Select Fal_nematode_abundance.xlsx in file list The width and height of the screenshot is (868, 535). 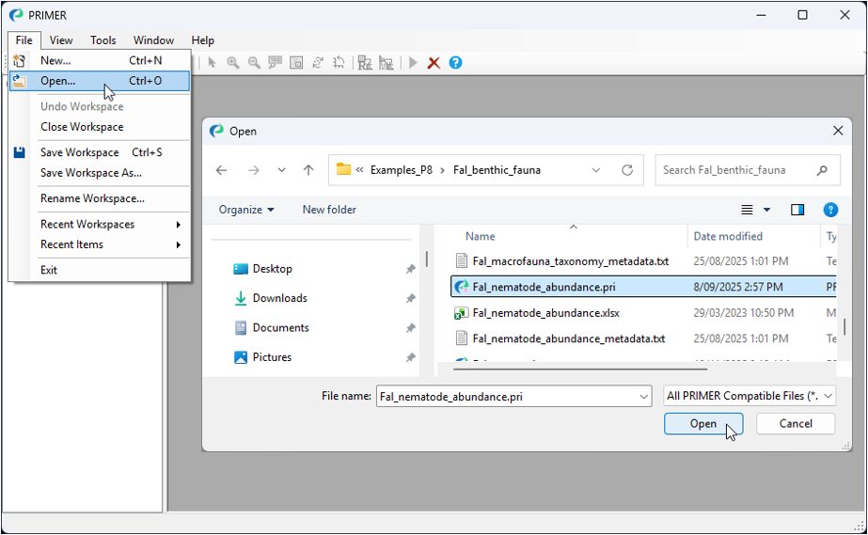click(x=545, y=313)
